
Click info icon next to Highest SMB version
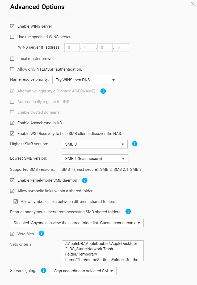tap(135, 144)
